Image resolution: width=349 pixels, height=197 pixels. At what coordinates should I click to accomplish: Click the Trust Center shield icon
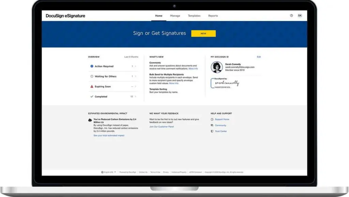[x=212, y=131]
